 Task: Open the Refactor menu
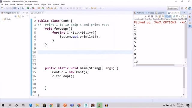tap(20, 4)
